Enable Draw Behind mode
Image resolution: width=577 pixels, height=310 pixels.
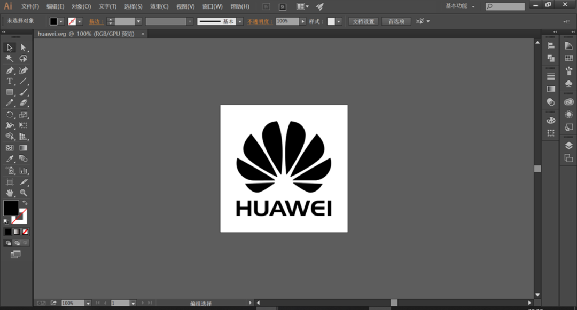(17, 243)
